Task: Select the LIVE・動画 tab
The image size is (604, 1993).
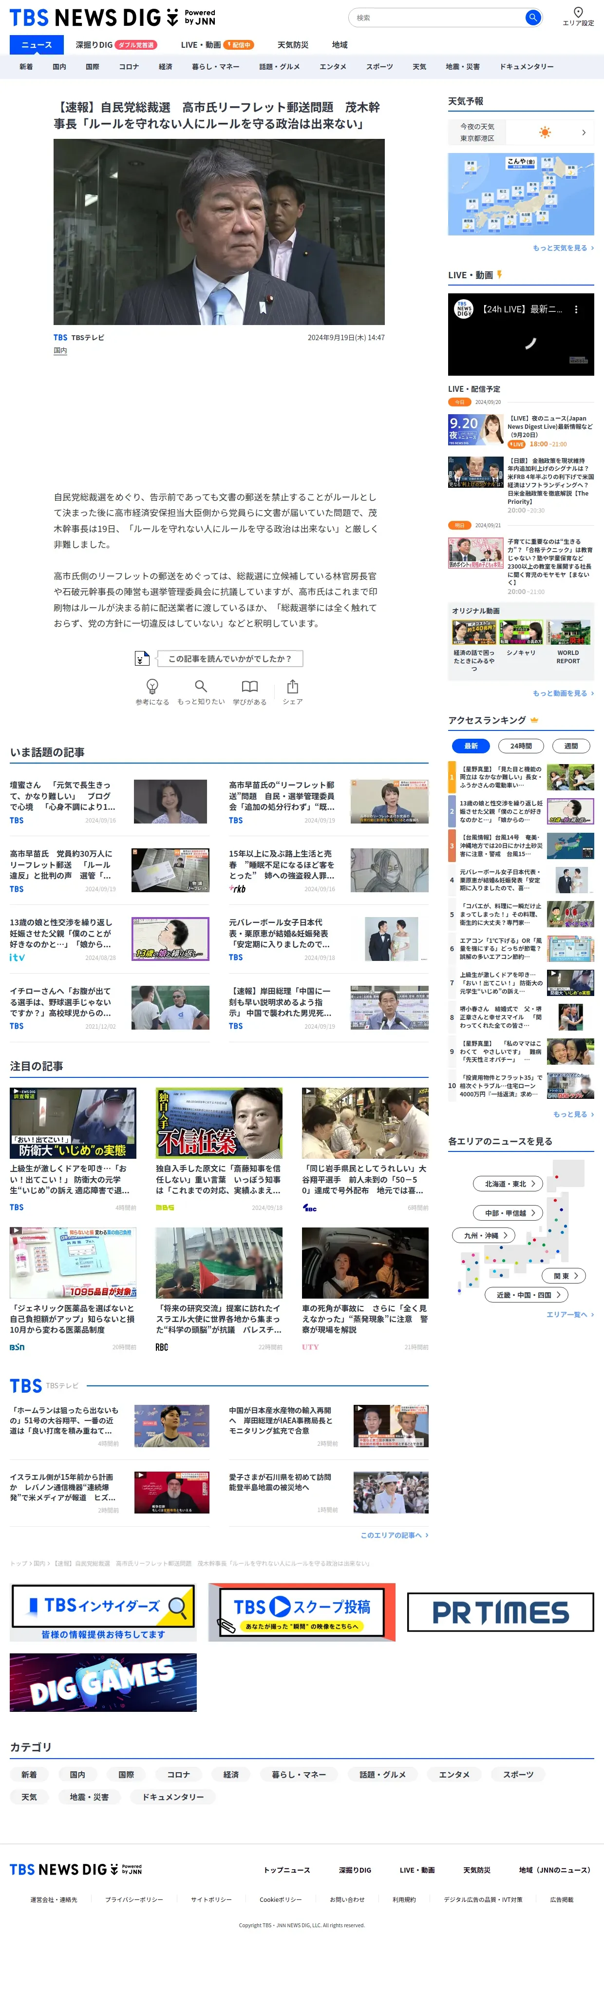Action: [217, 45]
